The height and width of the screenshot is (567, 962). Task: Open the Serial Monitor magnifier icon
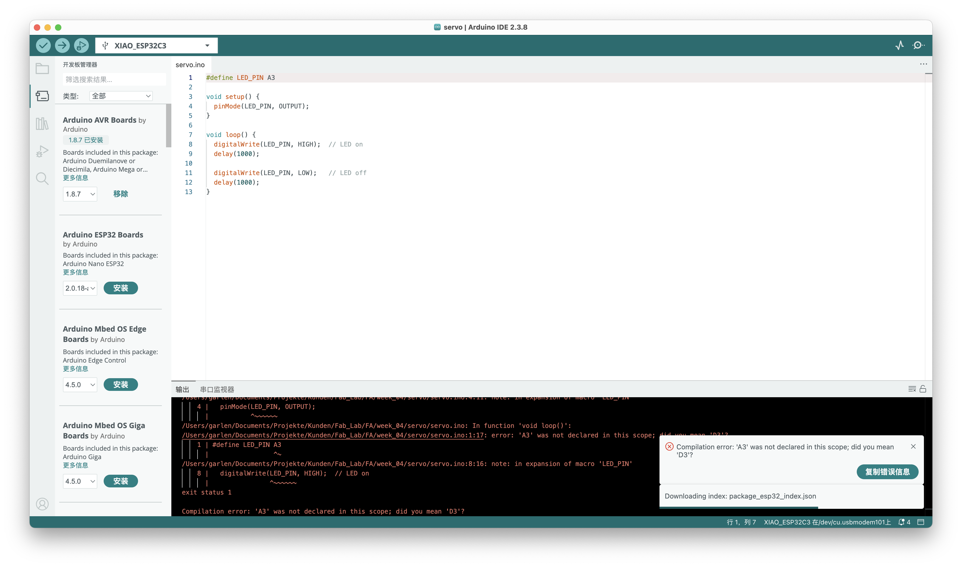918,45
